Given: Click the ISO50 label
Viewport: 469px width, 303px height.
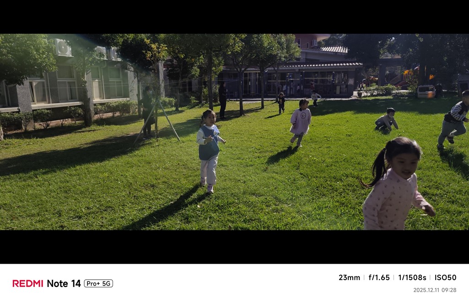Looking at the screenshot, I should pos(445,277).
